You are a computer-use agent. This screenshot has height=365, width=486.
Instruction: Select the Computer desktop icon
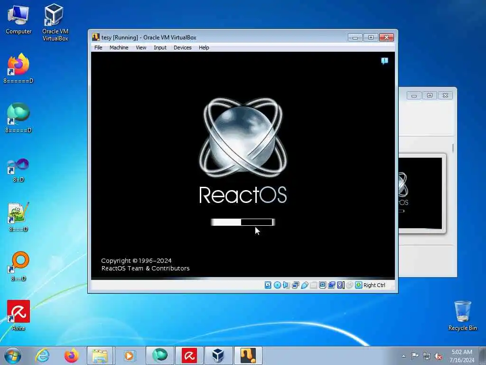click(19, 20)
